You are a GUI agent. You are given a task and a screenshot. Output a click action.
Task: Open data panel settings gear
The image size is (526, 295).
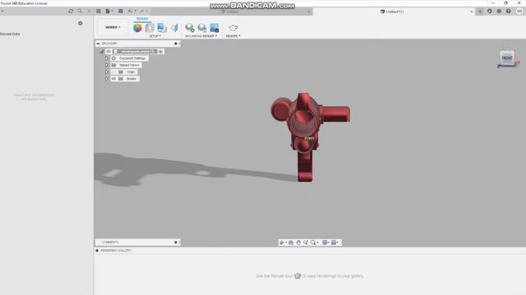(x=81, y=24)
